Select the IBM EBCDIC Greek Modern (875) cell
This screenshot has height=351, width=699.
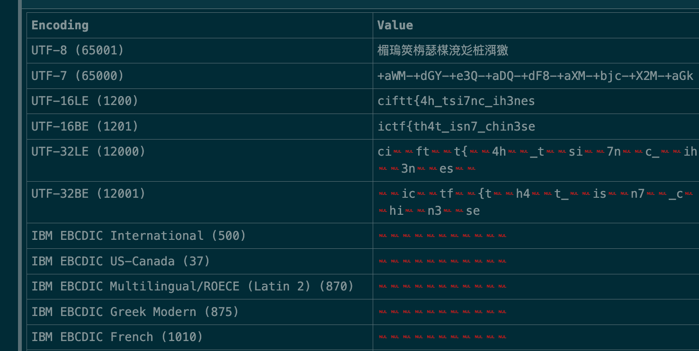pyautogui.click(x=135, y=312)
